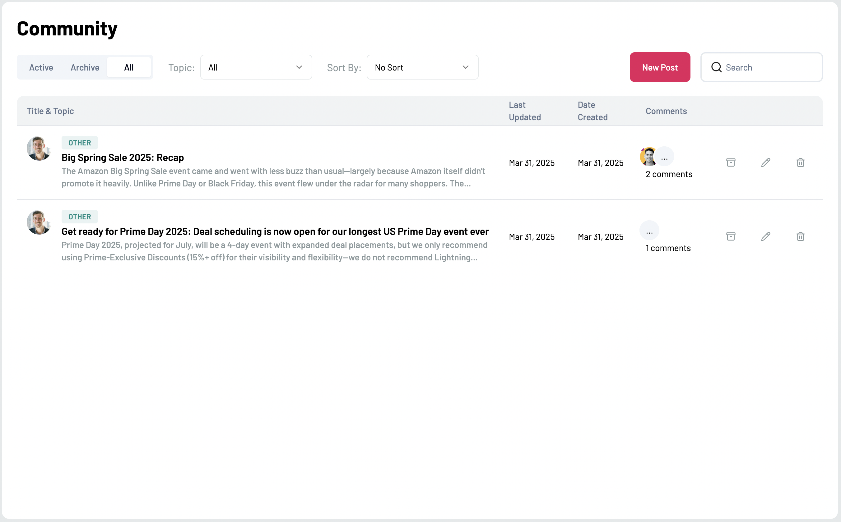
Task: Click the search magnifier icon
Action: tap(716, 67)
